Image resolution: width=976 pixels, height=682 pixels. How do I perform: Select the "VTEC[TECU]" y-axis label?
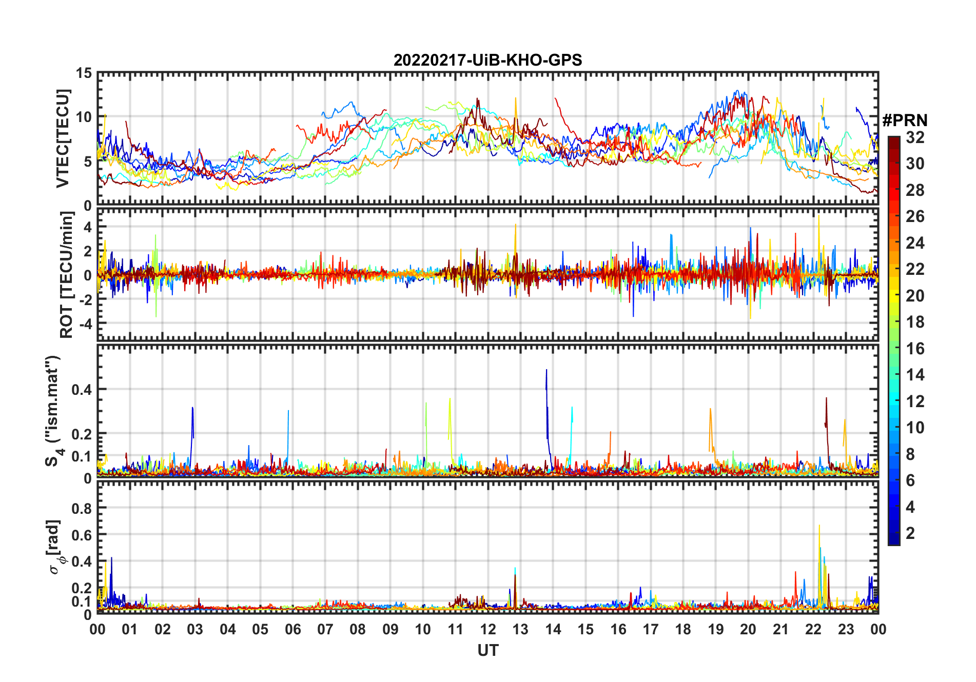(x=63, y=139)
